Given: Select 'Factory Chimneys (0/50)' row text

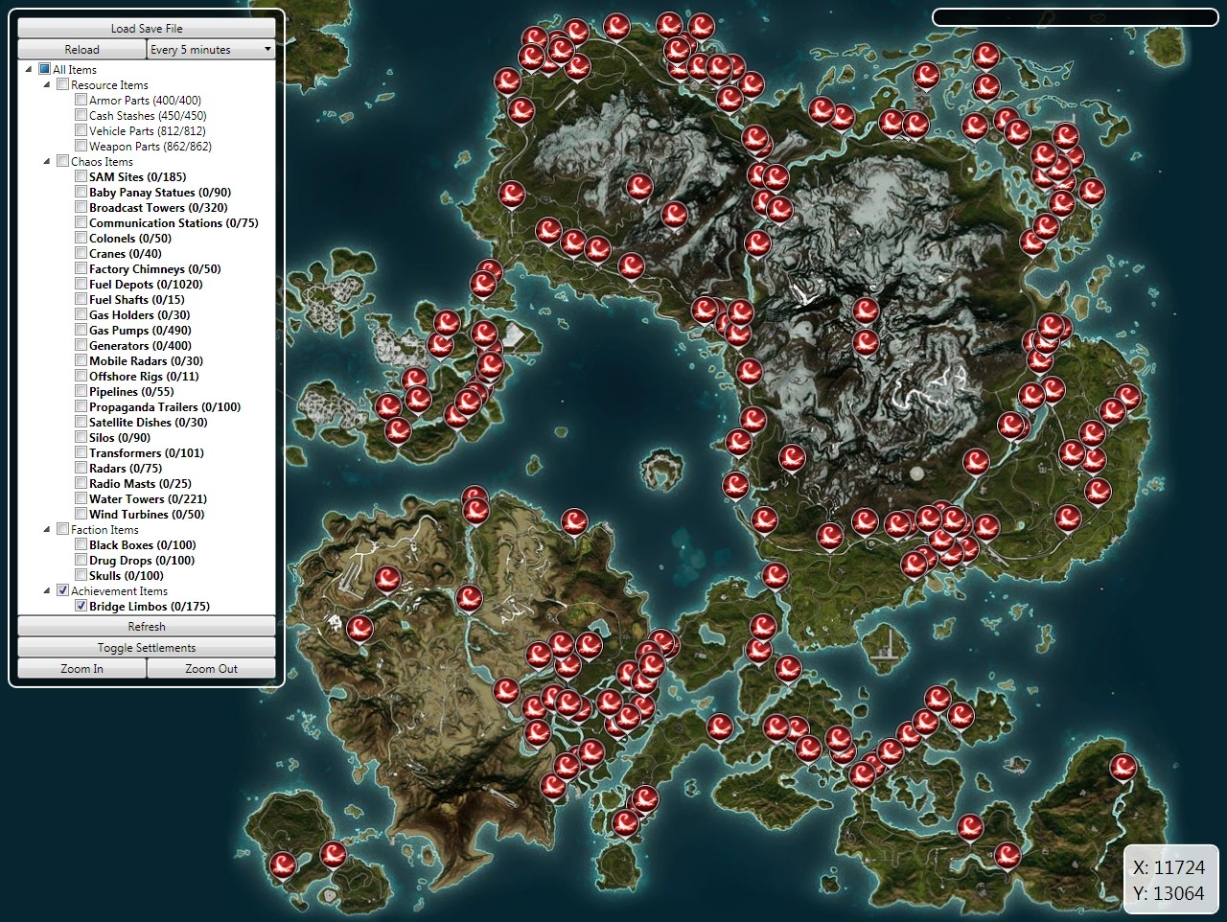Looking at the screenshot, I should tap(155, 268).
